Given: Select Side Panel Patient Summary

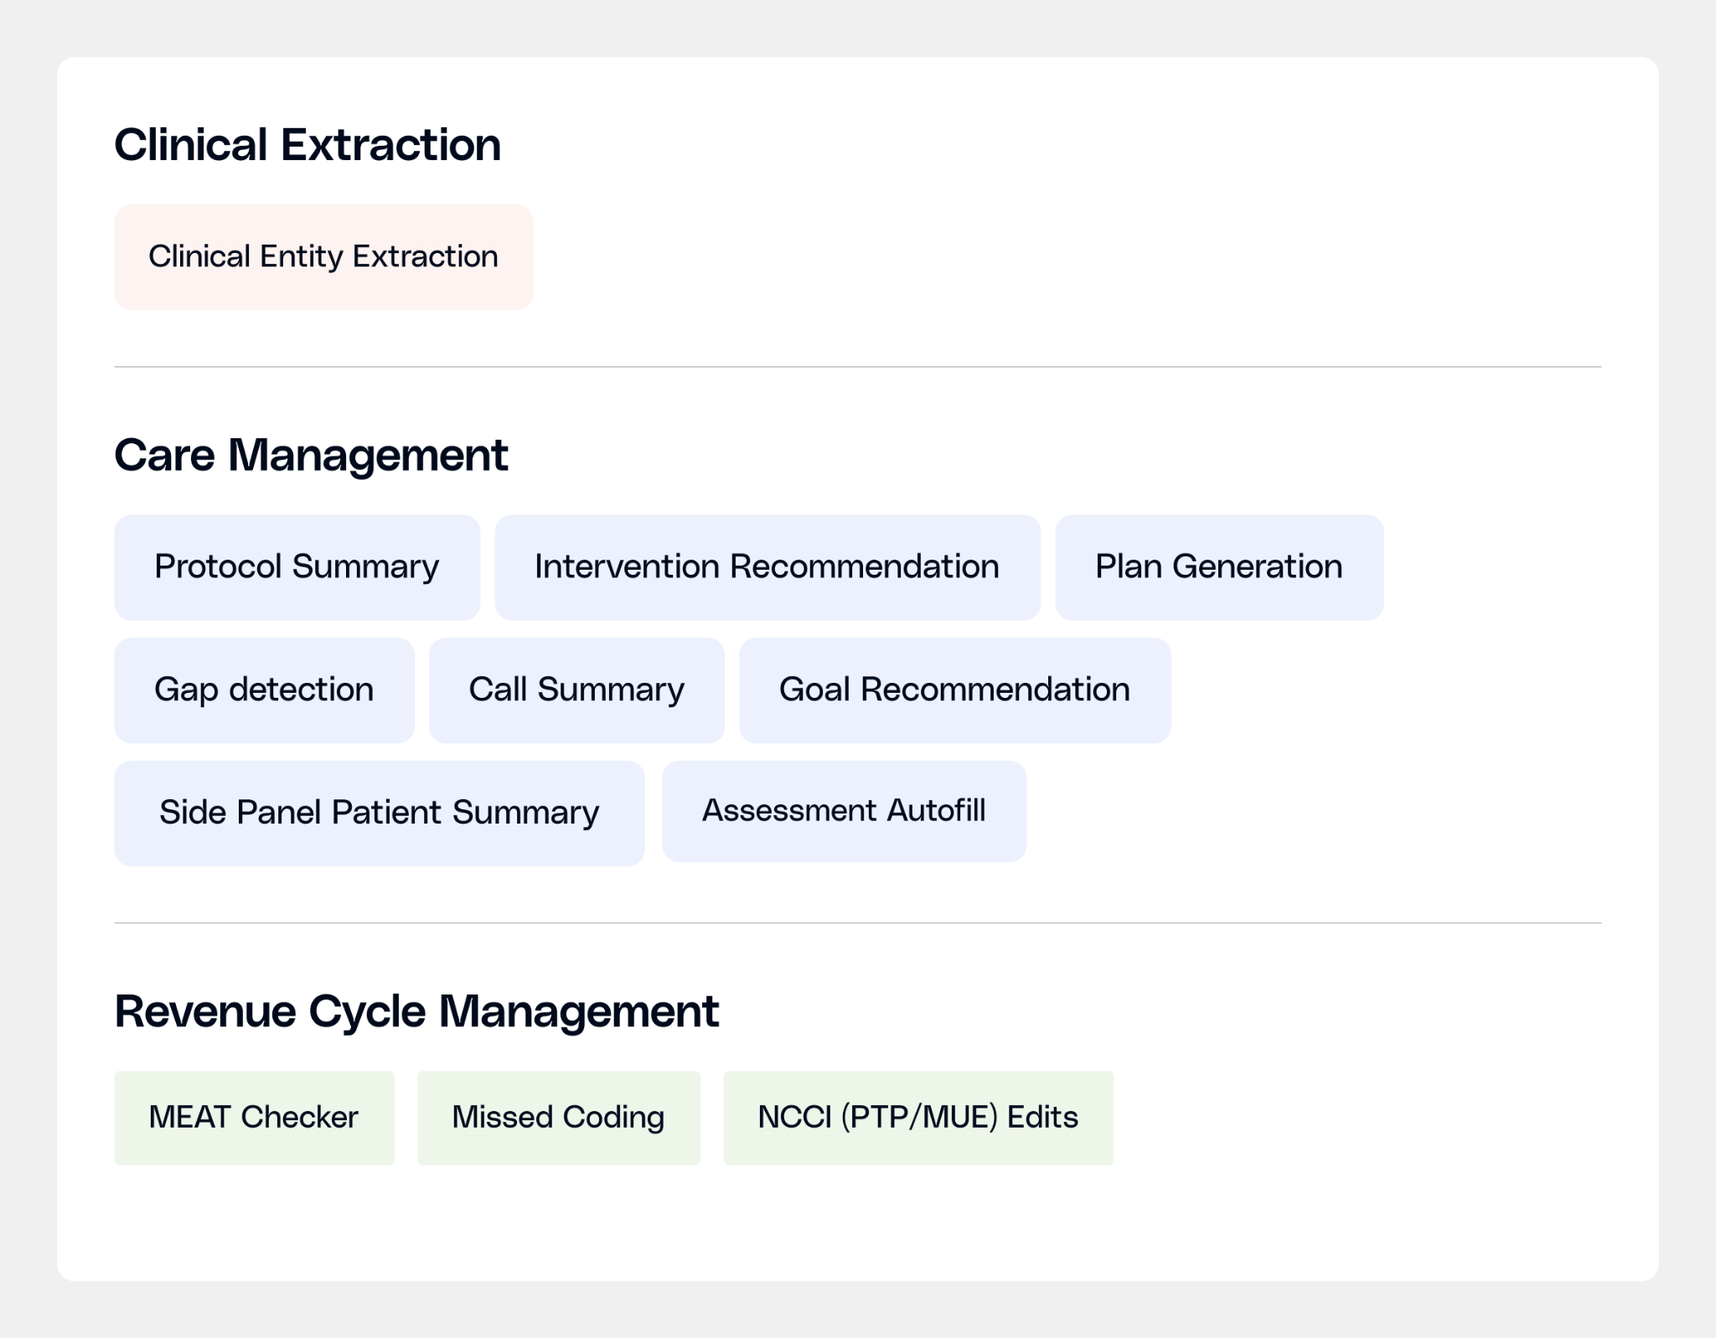Looking at the screenshot, I should 379,813.
